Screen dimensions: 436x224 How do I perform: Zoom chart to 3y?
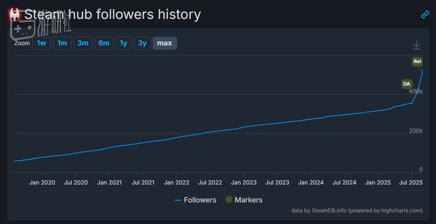142,44
